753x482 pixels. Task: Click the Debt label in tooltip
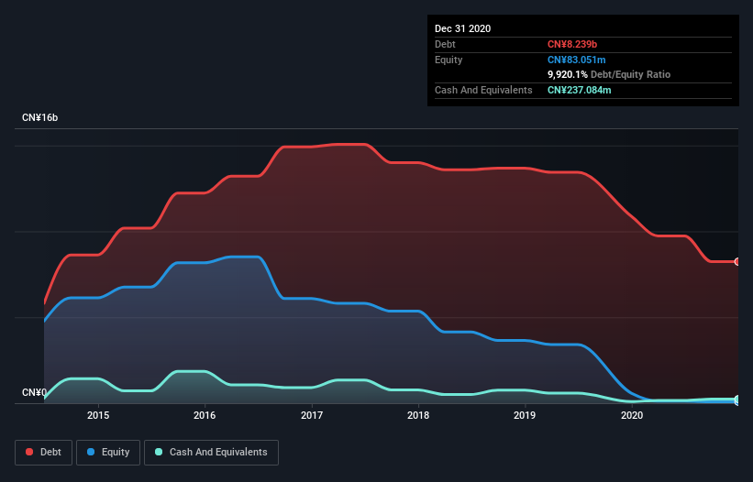tap(445, 44)
